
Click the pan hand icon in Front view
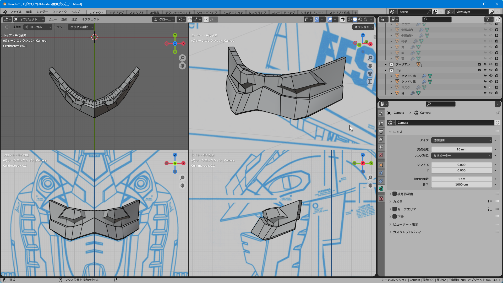click(182, 186)
